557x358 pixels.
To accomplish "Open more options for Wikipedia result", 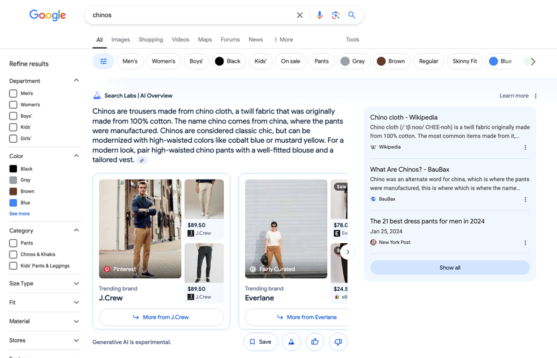I will point(525,147).
